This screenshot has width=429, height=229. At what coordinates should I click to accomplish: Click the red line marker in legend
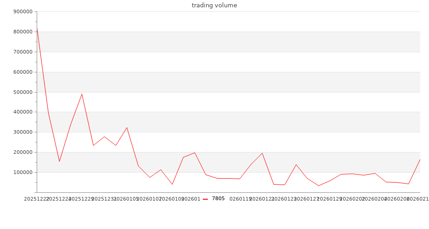(x=206, y=199)
